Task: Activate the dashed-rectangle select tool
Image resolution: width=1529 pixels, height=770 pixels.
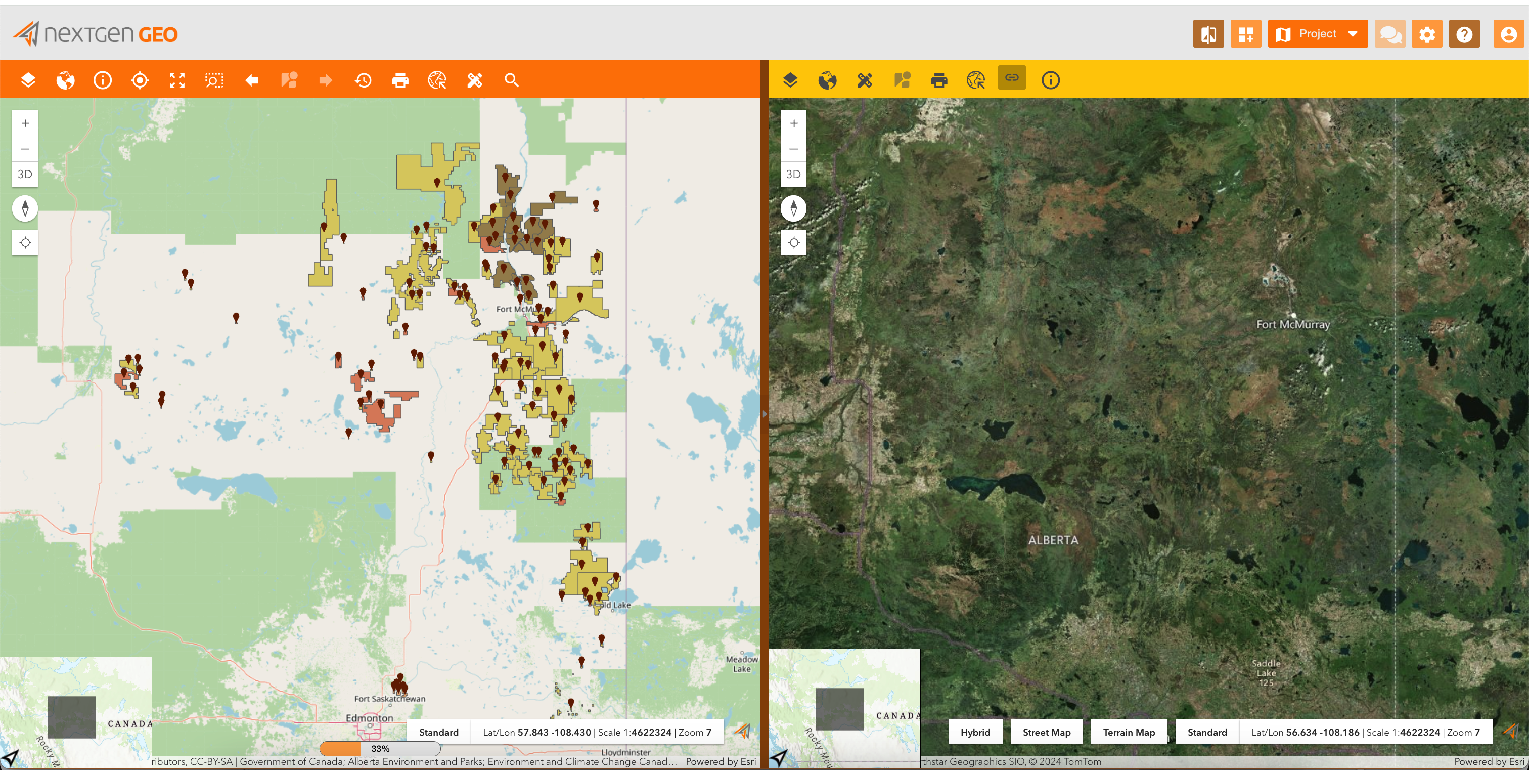Action: (x=214, y=80)
